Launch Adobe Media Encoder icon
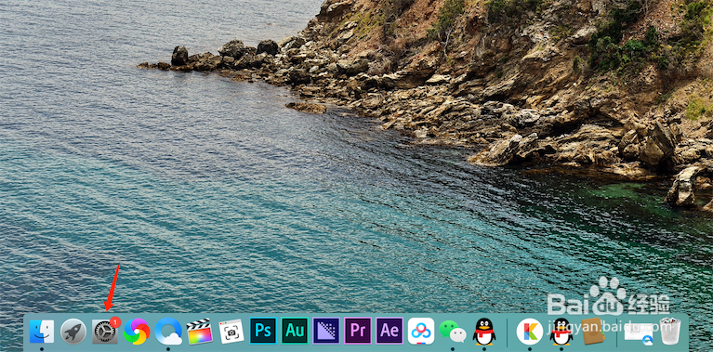This screenshot has height=352, width=713. (326, 331)
